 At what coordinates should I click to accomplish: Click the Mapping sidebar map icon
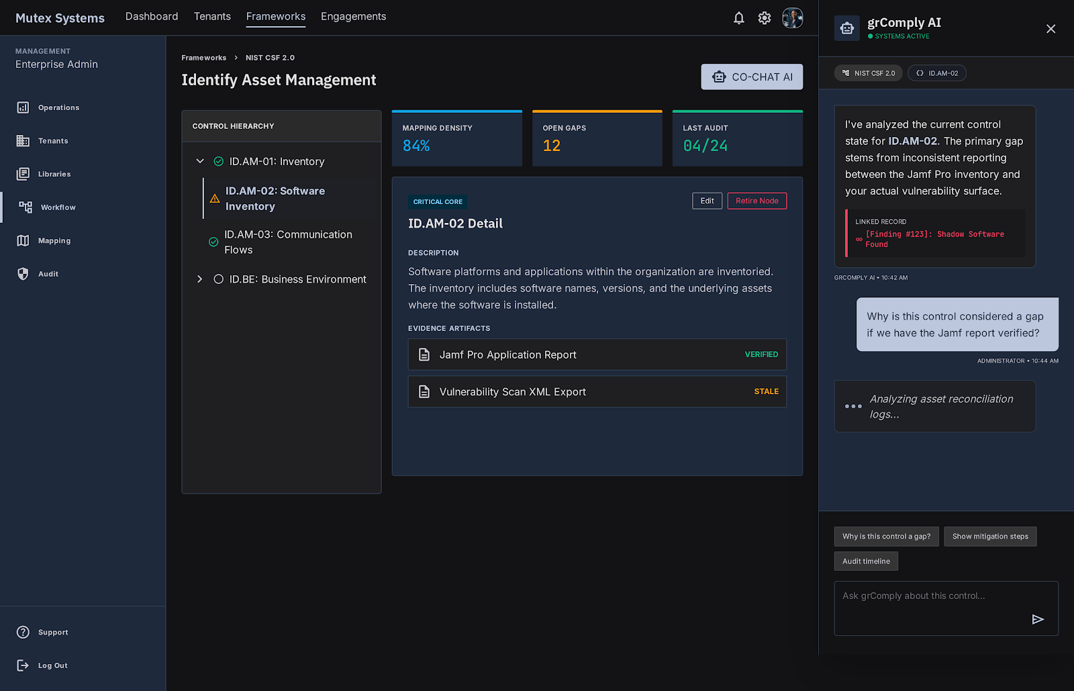(x=23, y=240)
